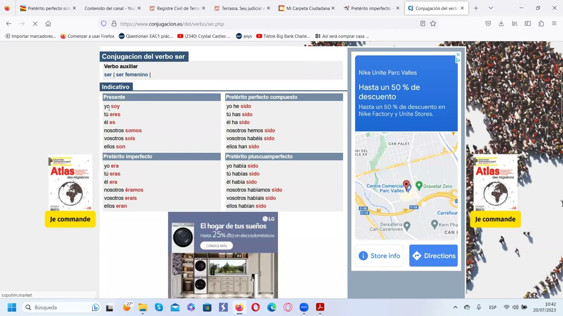Open Adobe Acrobat from the taskbar
This screenshot has width=563, height=316.
[x=320, y=307]
